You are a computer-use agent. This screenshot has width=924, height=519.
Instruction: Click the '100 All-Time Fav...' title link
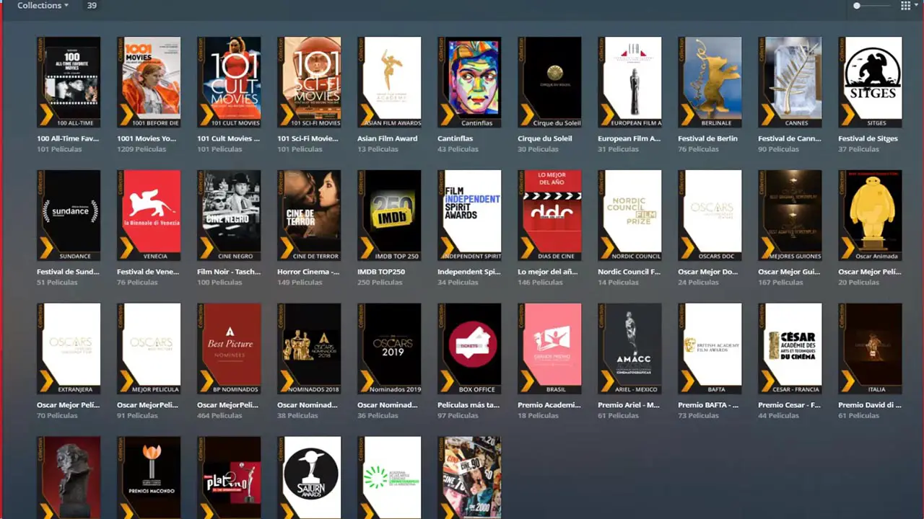tap(68, 138)
